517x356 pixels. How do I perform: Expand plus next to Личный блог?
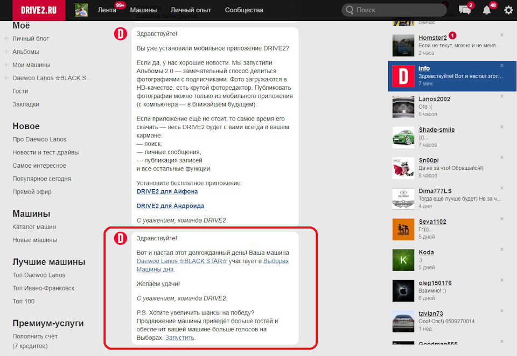(x=6, y=39)
